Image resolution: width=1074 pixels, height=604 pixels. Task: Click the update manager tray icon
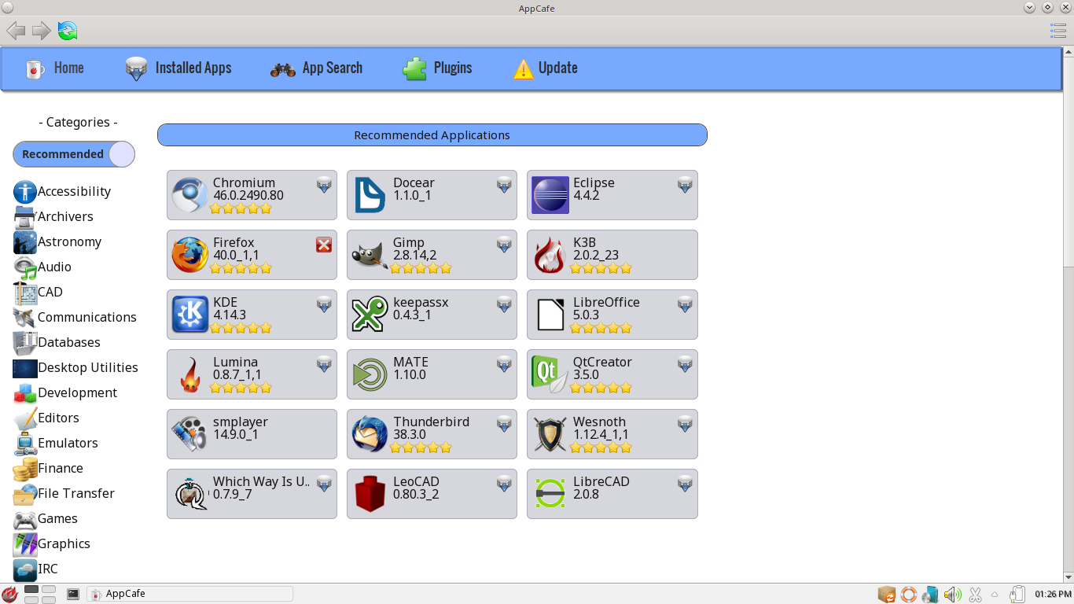coord(886,595)
